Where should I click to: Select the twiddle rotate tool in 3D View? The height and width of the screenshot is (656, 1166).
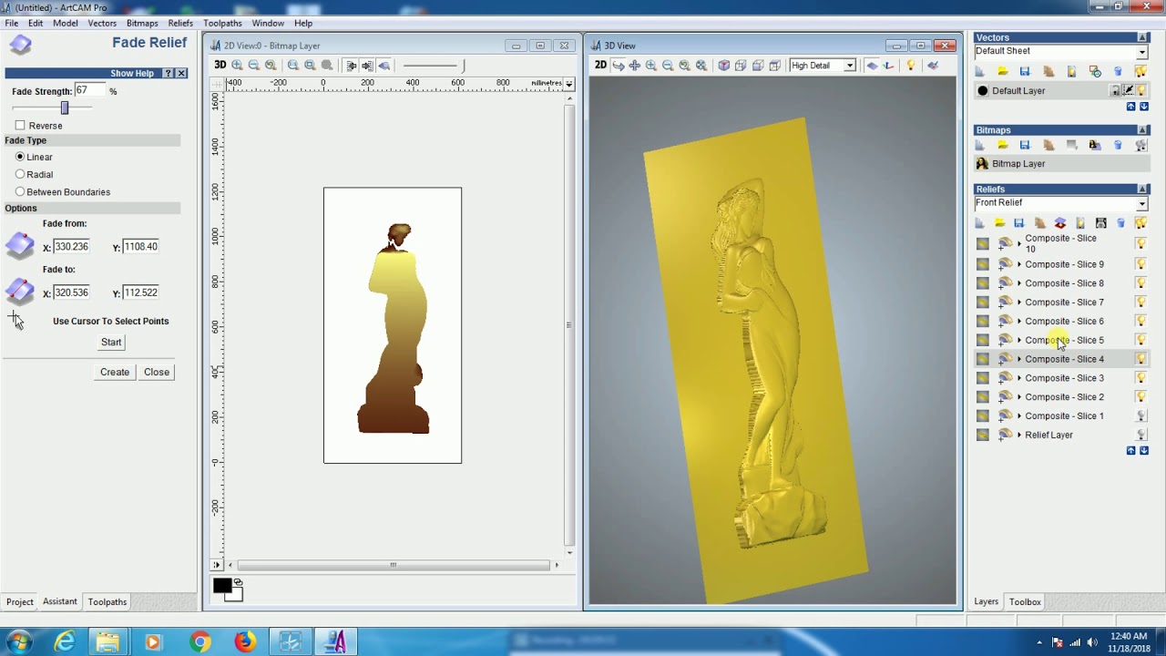coord(619,65)
